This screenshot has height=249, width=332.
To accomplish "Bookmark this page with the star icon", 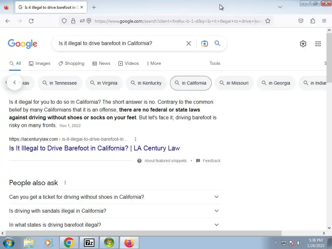I will 268,21.
